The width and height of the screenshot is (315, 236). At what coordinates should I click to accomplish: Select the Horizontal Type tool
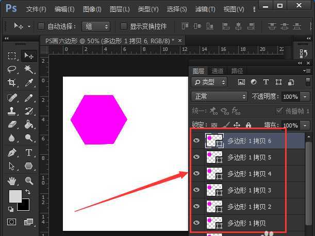pos(29,152)
